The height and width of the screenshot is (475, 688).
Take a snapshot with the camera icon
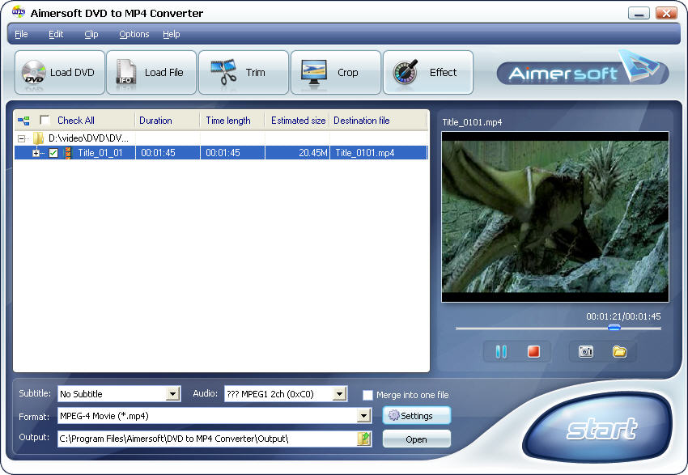tap(586, 351)
